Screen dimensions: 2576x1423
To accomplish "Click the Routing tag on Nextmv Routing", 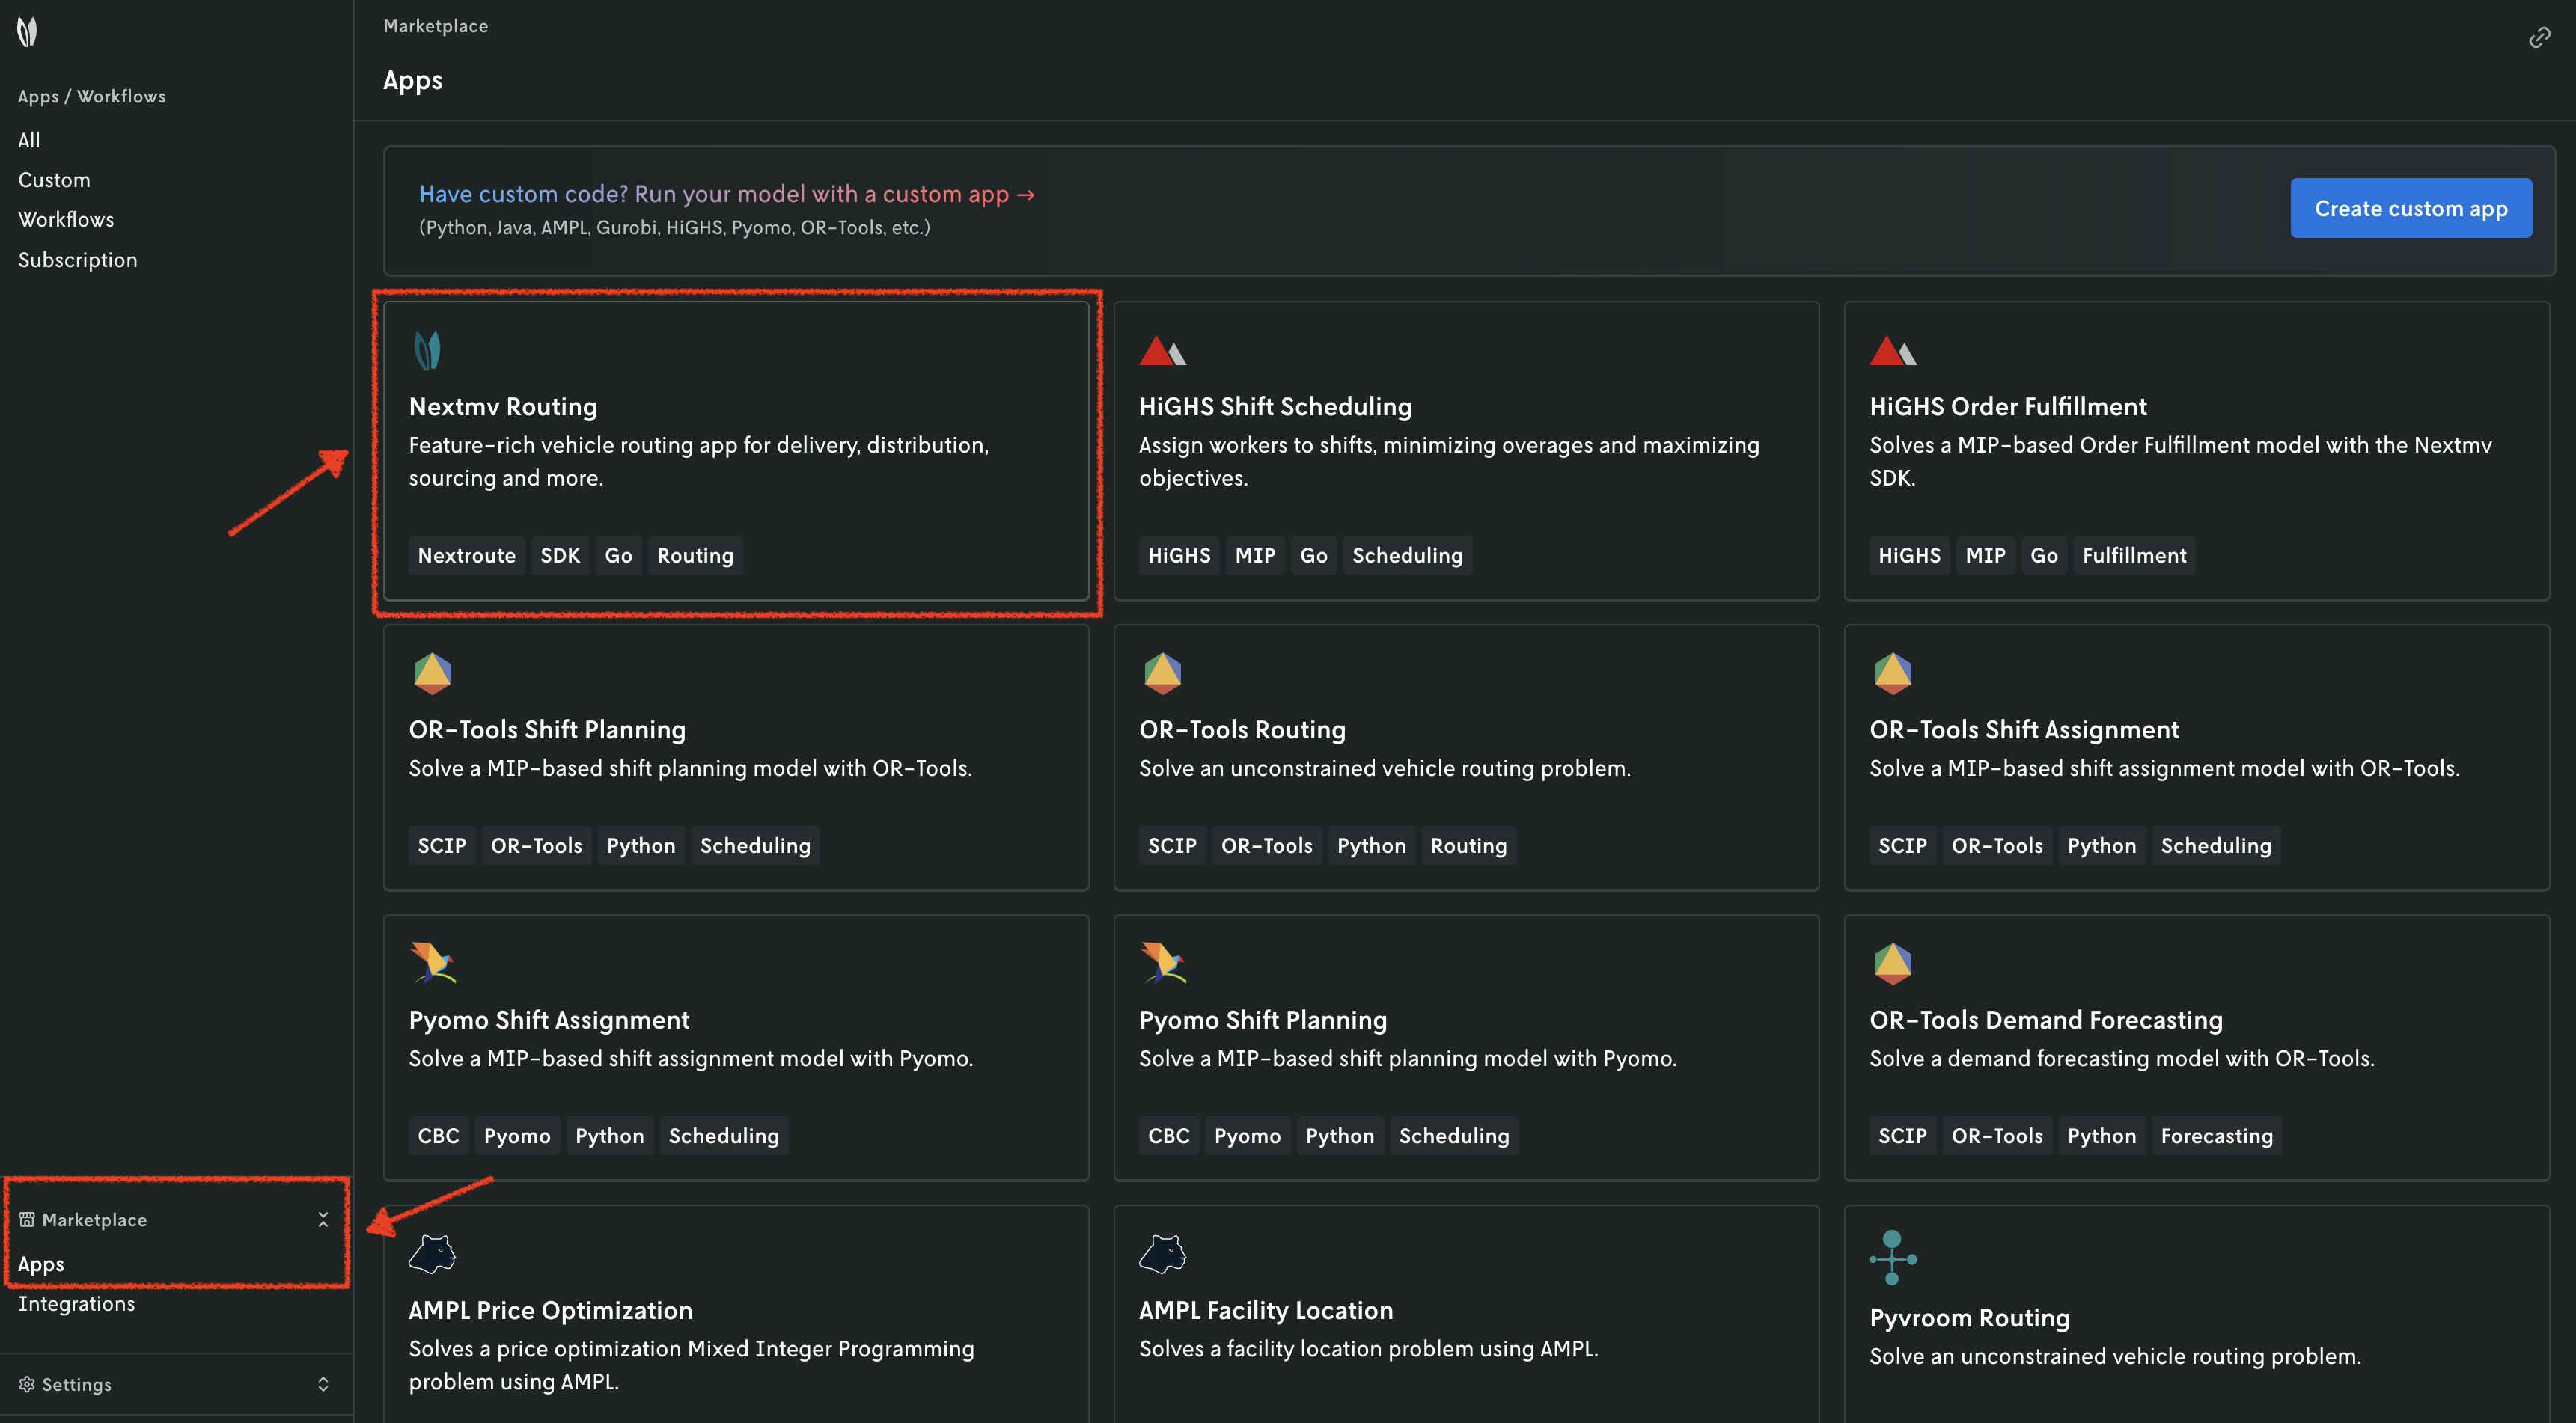I will [x=695, y=555].
